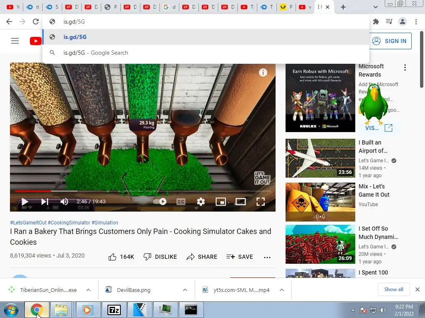425x318 pixels.
Task: Click the taskbar clock showing 9:22 PM
Action: click(404, 310)
